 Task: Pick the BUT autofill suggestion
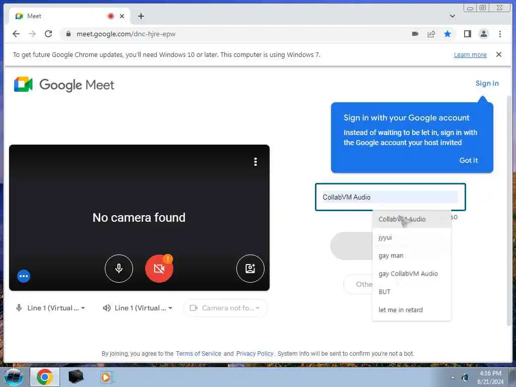[x=411, y=292]
